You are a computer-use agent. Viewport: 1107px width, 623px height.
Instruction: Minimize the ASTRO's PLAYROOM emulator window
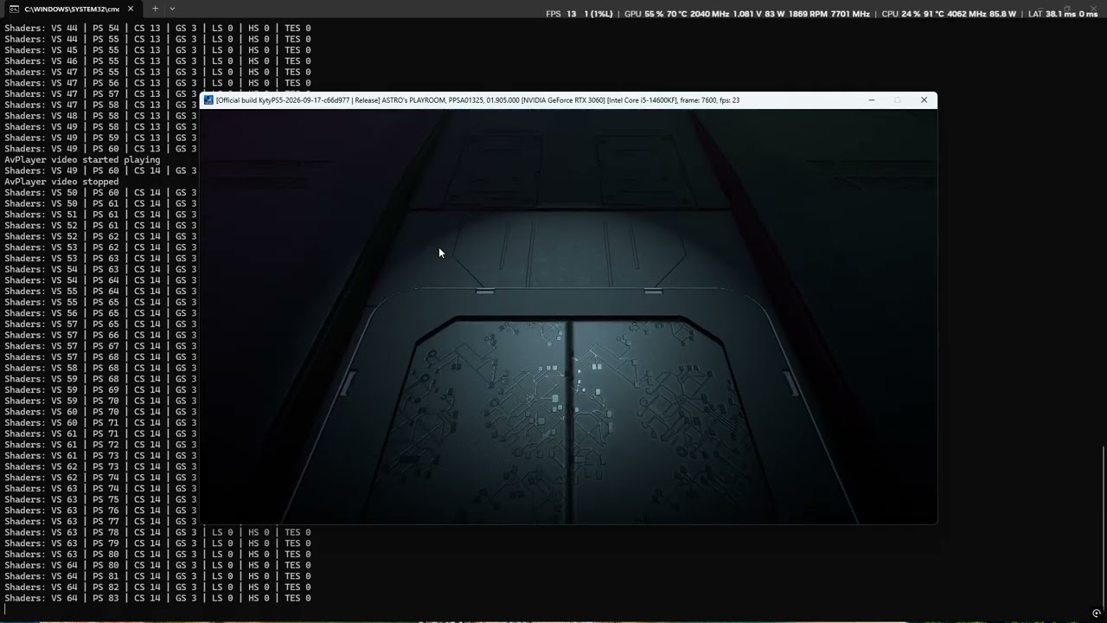(x=871, y=100)
